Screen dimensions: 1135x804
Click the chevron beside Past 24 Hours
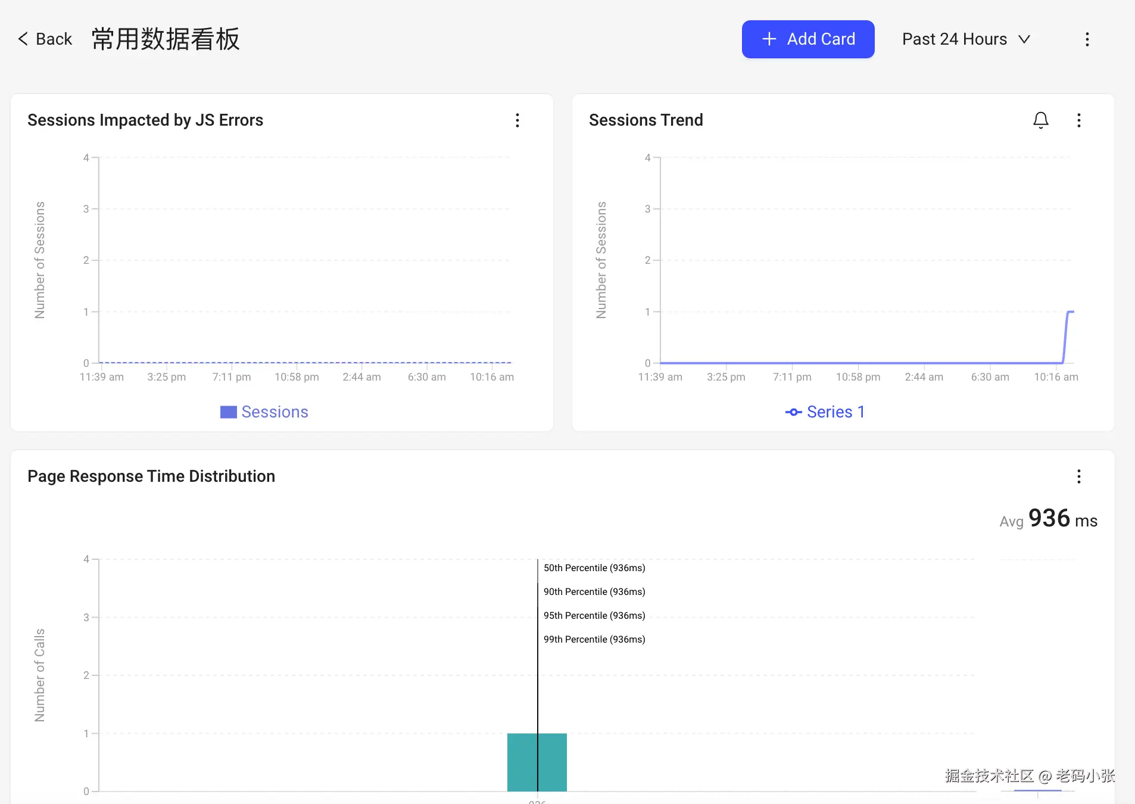[x=1024, y=39]
